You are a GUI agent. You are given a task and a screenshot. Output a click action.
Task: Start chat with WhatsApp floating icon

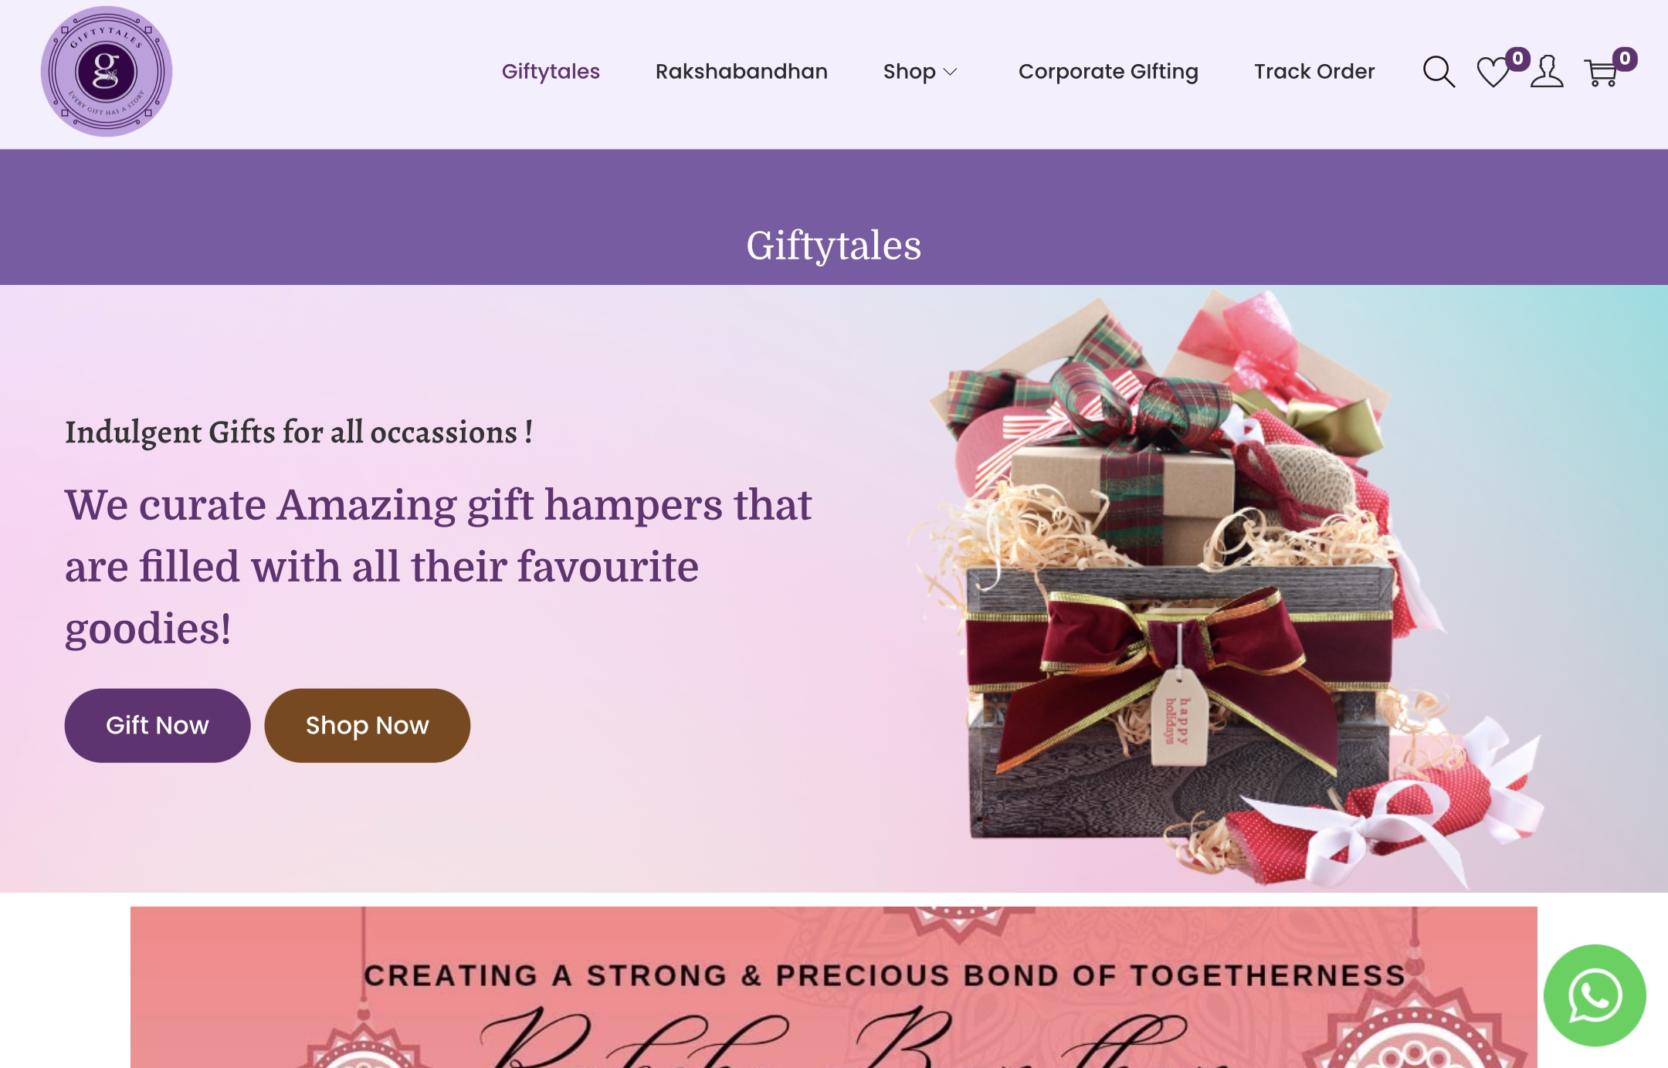click(x=1595, y=995)
